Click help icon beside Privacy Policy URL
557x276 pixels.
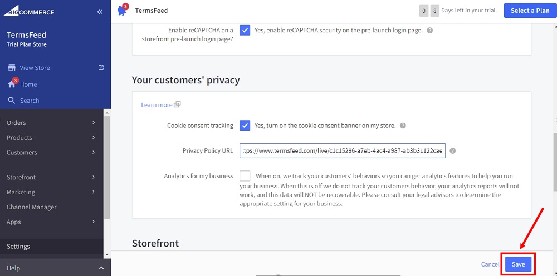tap(452, 151)
